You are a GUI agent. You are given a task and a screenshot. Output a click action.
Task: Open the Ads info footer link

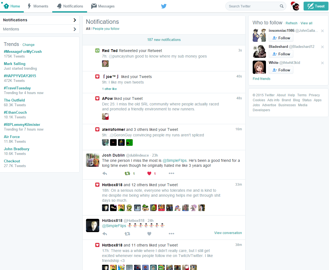273,100
